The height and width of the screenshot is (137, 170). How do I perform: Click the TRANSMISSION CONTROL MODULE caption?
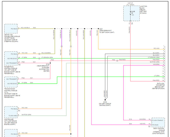click(x=12, y=93)
